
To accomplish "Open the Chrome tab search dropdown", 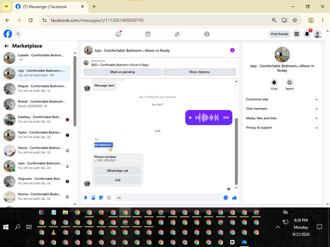I will (7, 7).
